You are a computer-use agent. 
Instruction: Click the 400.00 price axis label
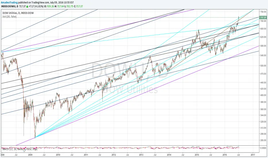tap(263, 95)
